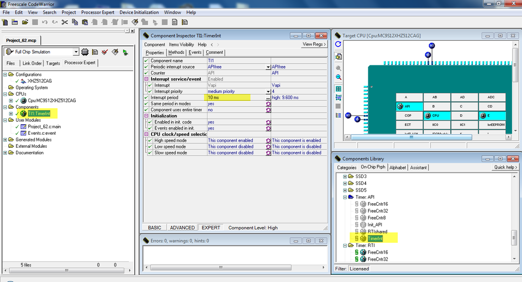
Task: Click the New Text File toolbar icon
Action: 5,22
